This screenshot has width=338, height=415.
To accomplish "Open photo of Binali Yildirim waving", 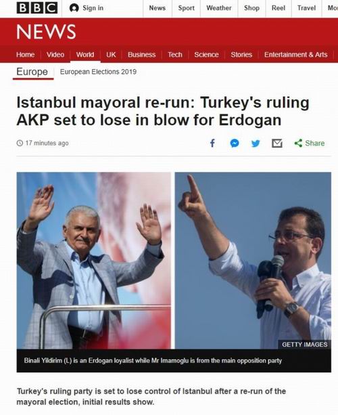I will (94, 261).
